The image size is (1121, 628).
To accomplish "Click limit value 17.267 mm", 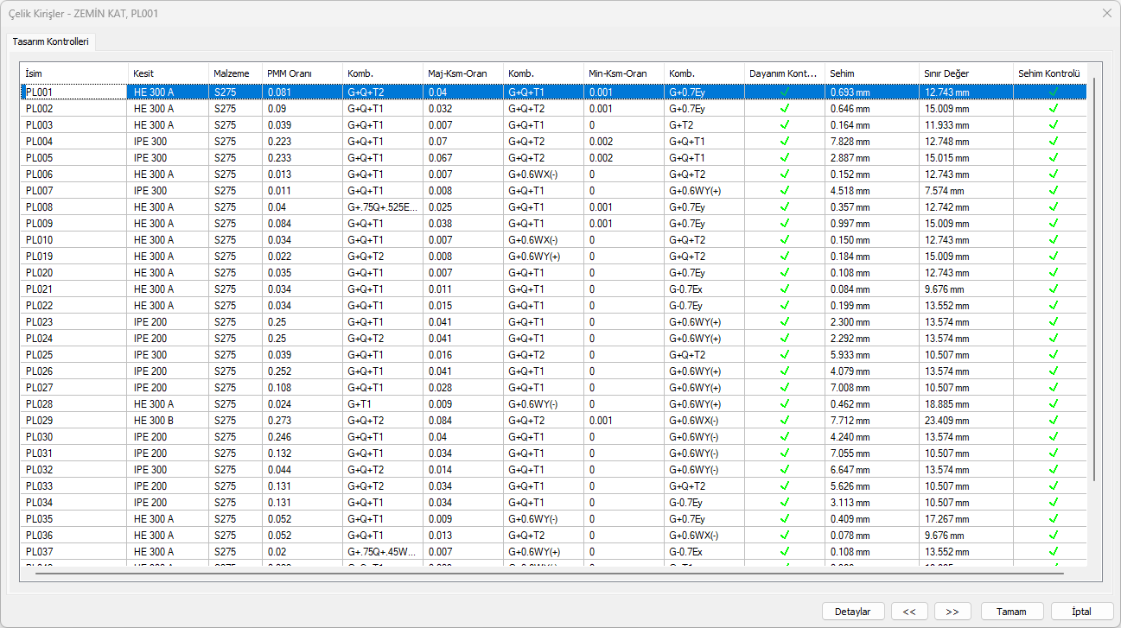I will click(x=966, y=518).
